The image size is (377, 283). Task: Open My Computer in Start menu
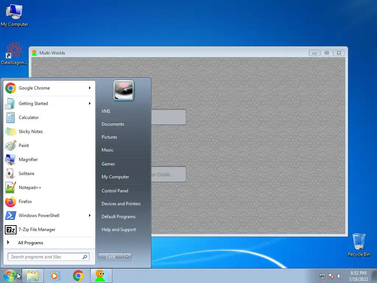point(115,177)
